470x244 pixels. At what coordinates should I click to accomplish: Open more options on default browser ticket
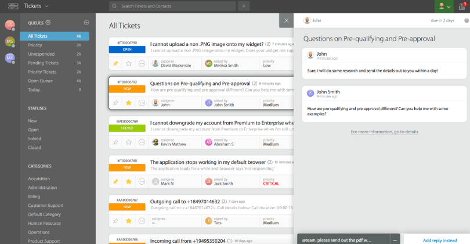pos(142,182)
